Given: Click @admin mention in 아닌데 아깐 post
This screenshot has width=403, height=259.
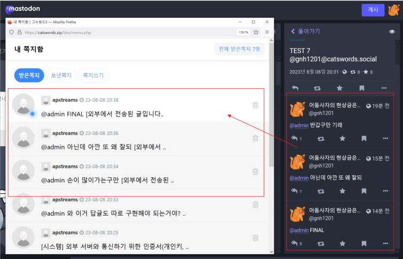Looking at the screenshot, I should (299, 177).
